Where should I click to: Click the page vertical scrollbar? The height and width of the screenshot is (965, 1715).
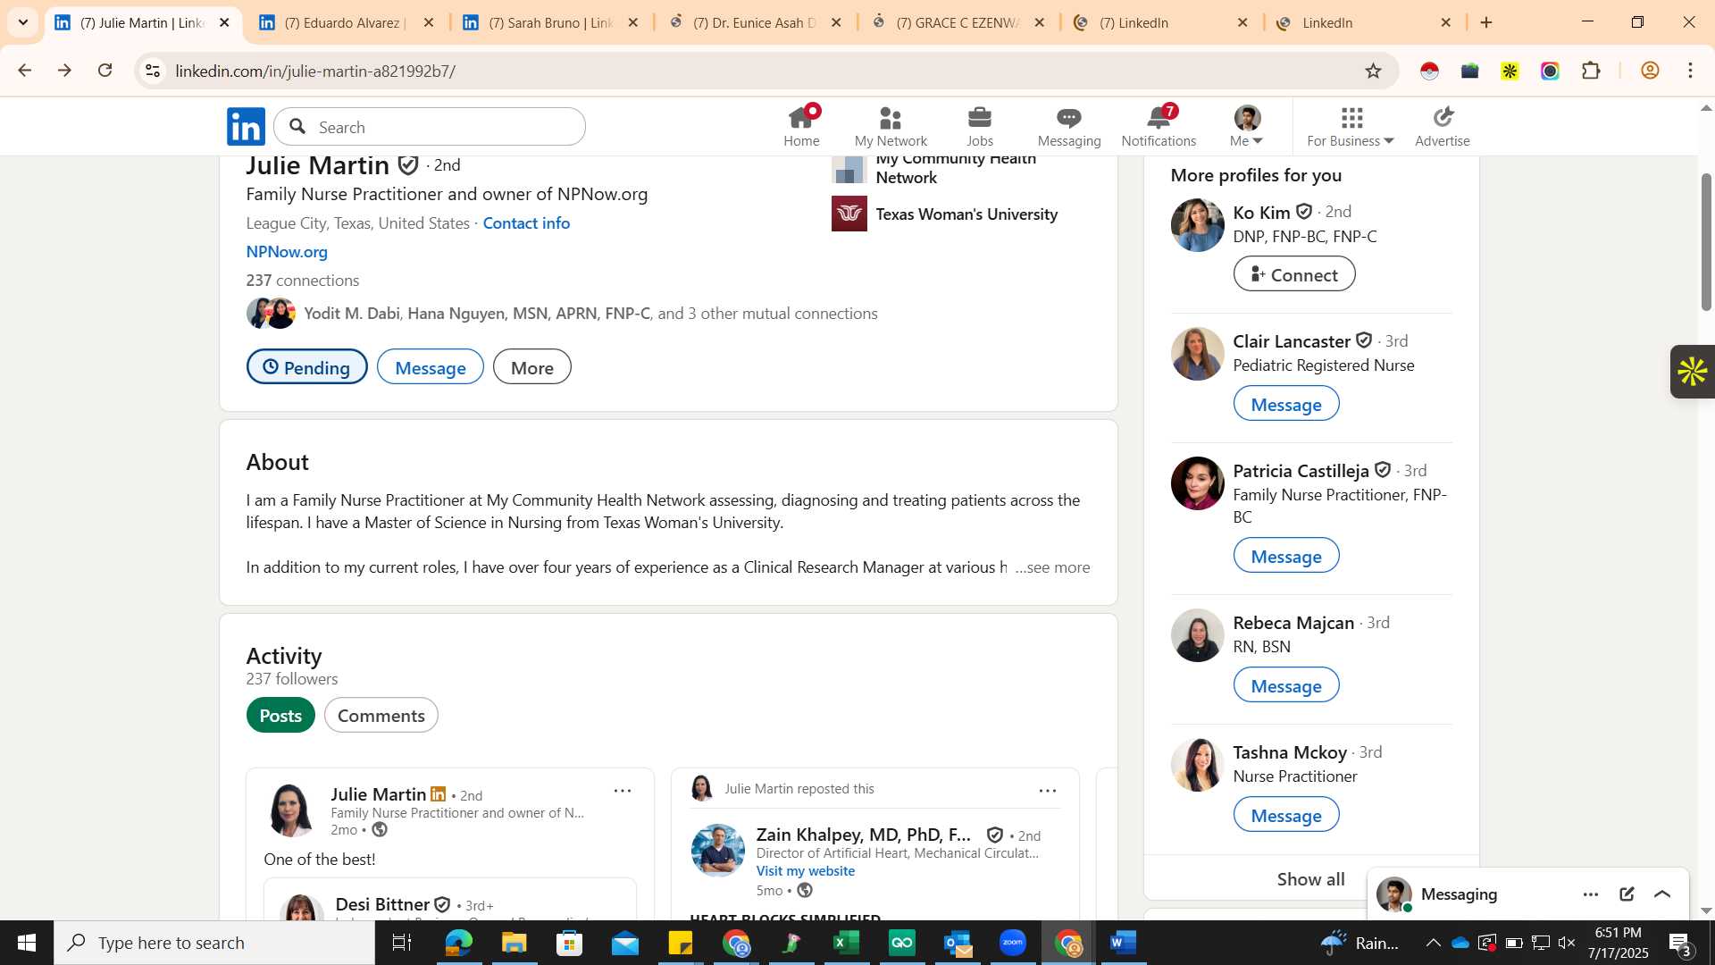click(1706, 242)
